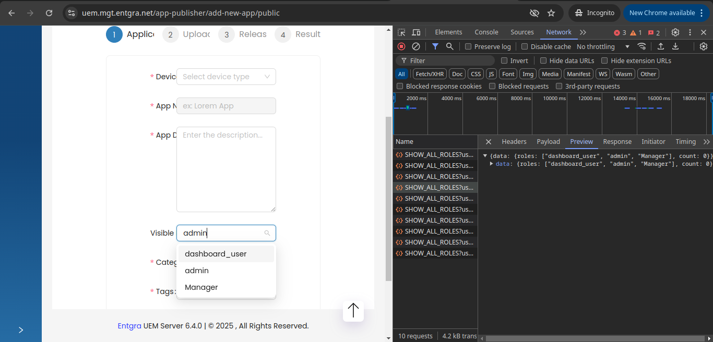
Task: Choose admin option in role dropdown
Action: (226, 271)
